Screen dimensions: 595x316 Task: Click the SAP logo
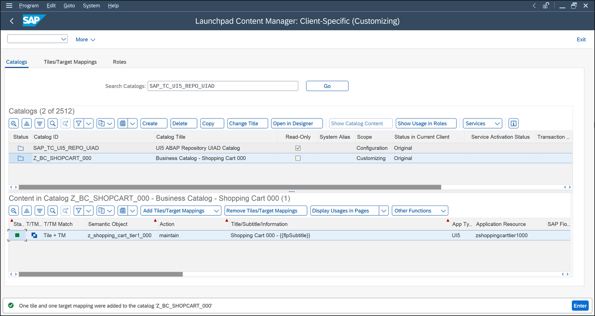point(34,21)
